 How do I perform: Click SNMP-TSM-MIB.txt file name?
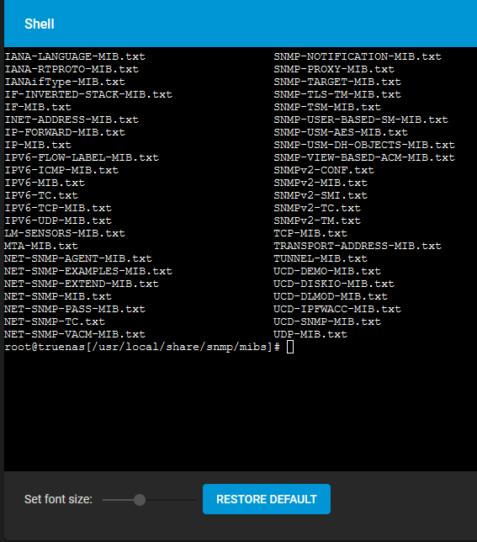(327, 107)
